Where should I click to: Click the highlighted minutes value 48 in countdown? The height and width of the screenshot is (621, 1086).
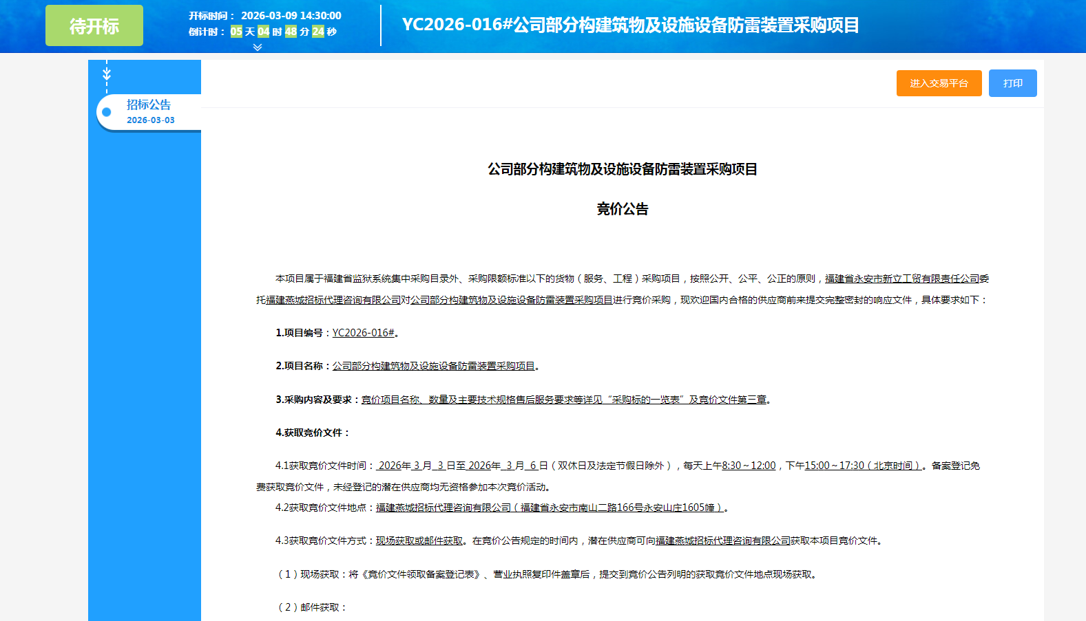[x=291, y=32]
